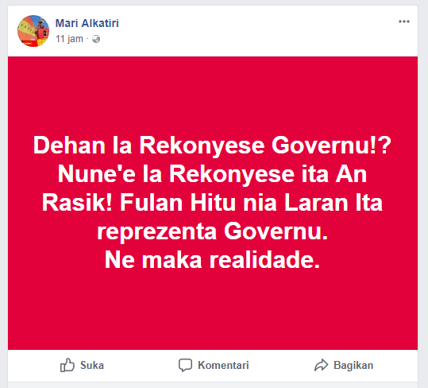Click the white action bar between Suka and Komentari
The width and height of the screenshot is (428, 388).
point(141,365)
